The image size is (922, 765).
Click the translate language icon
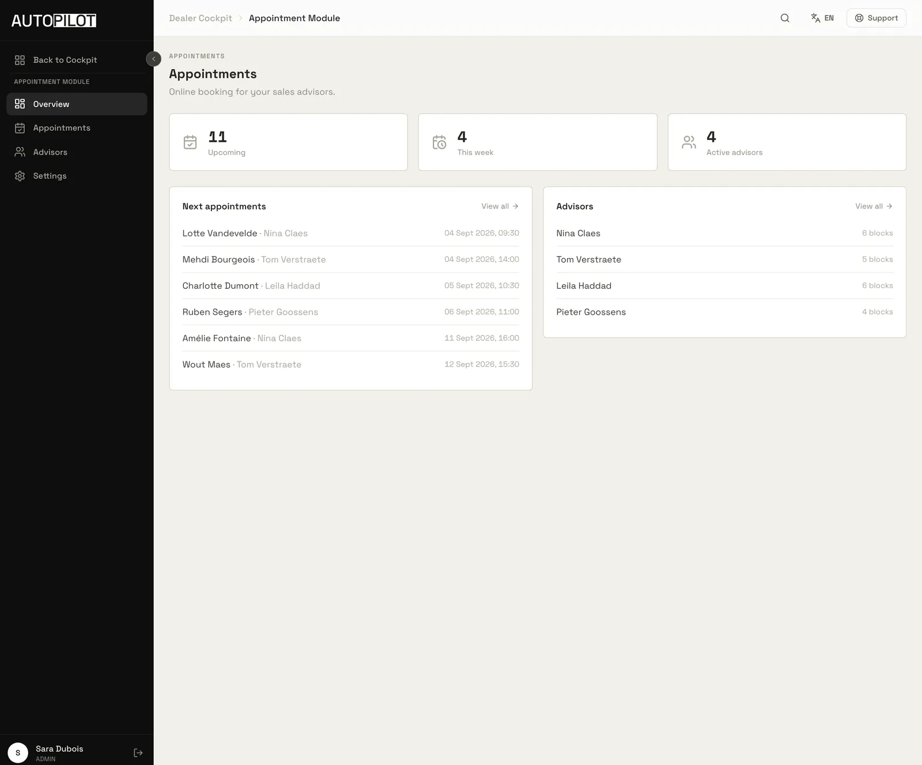coord(815,18)
